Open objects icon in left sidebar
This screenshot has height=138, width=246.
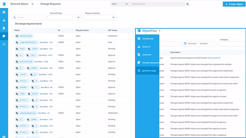click(4, 20)
